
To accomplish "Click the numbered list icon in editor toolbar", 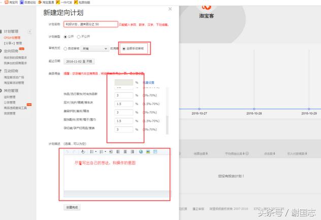I will [x=92, y=152].
